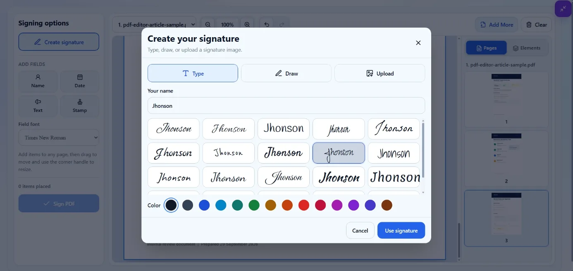Select the Type signature tab

point(193,73)
